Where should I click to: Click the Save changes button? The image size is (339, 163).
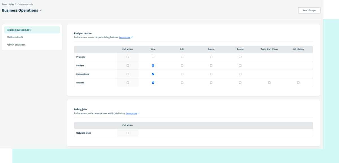[x=309, y=10]
